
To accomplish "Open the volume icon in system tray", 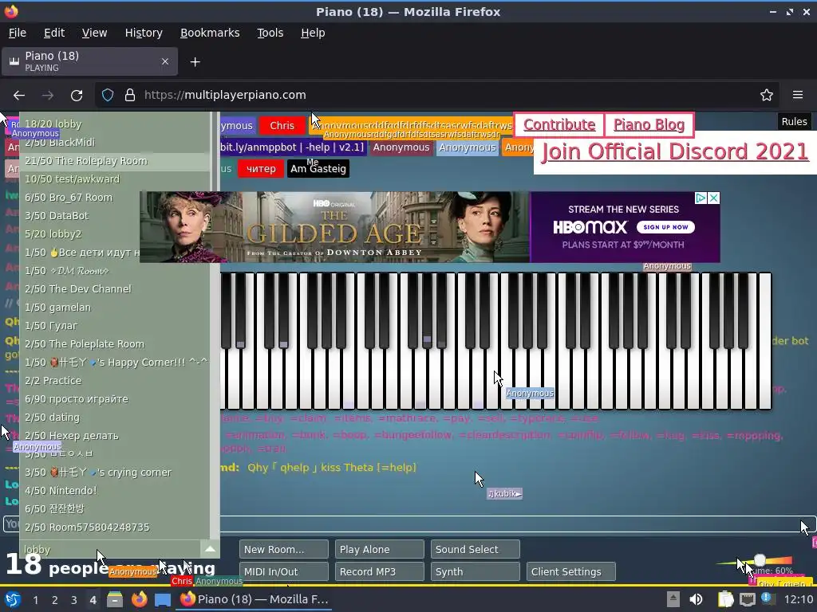I will click(x=696, y=599).
